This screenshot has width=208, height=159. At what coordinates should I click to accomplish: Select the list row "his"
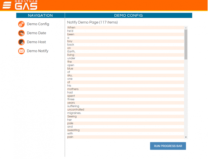pos(126,86)
